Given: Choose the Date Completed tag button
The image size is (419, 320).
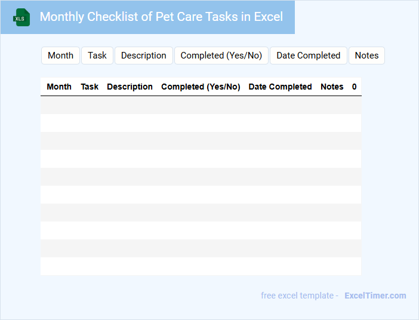Looking at the screenshot, I should (x=308, y=56).
